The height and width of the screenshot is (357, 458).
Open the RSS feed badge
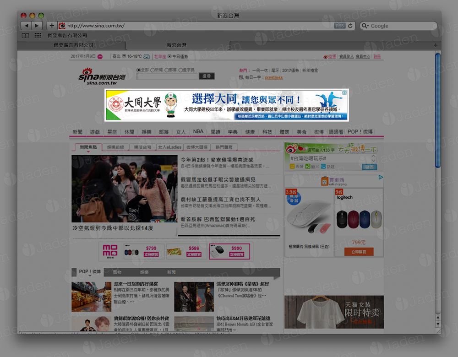[340, 26]
